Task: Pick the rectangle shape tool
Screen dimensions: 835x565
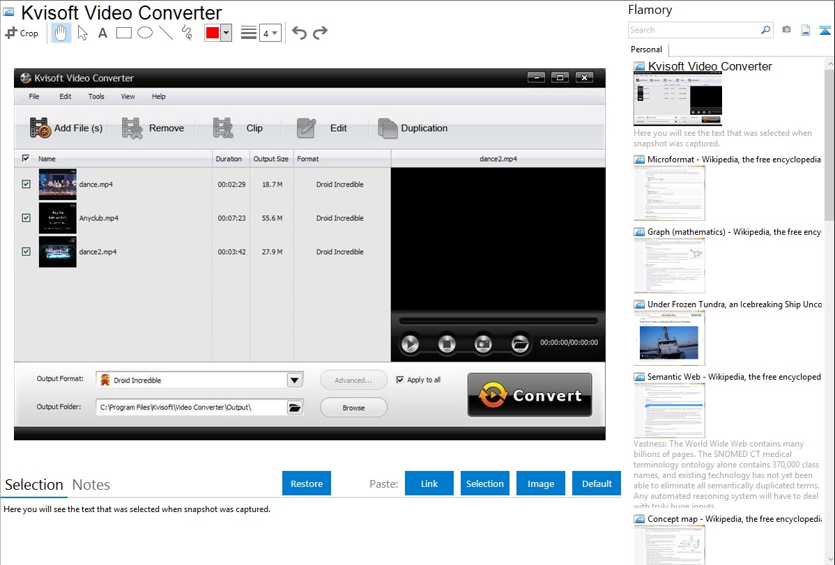Action: [x=123, y=33]
